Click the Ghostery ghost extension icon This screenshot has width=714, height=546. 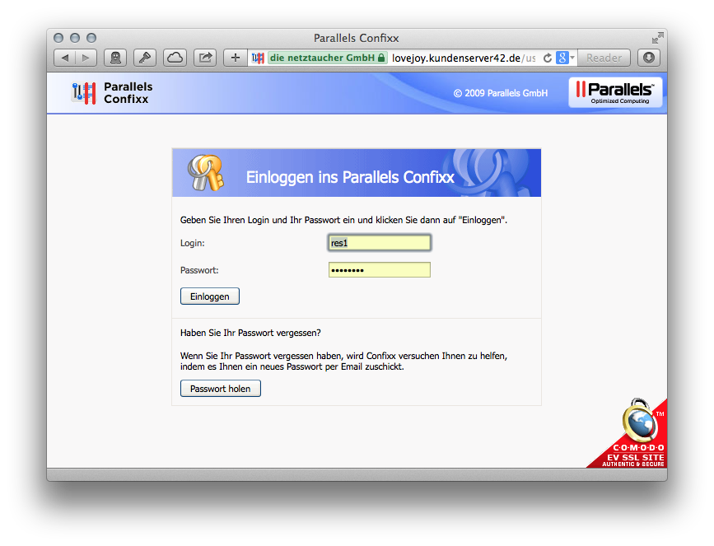click(x=115, y=58)
